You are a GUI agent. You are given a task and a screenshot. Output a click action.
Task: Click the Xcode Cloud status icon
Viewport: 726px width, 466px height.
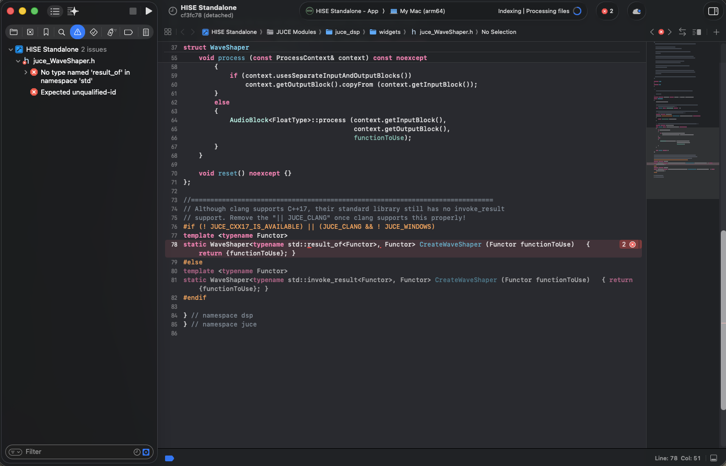636,11
